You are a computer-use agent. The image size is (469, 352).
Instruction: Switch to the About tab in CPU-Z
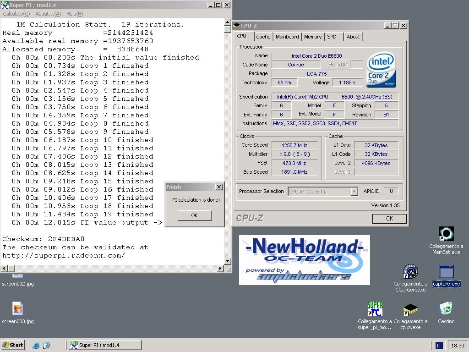click(x=353, y=37)
